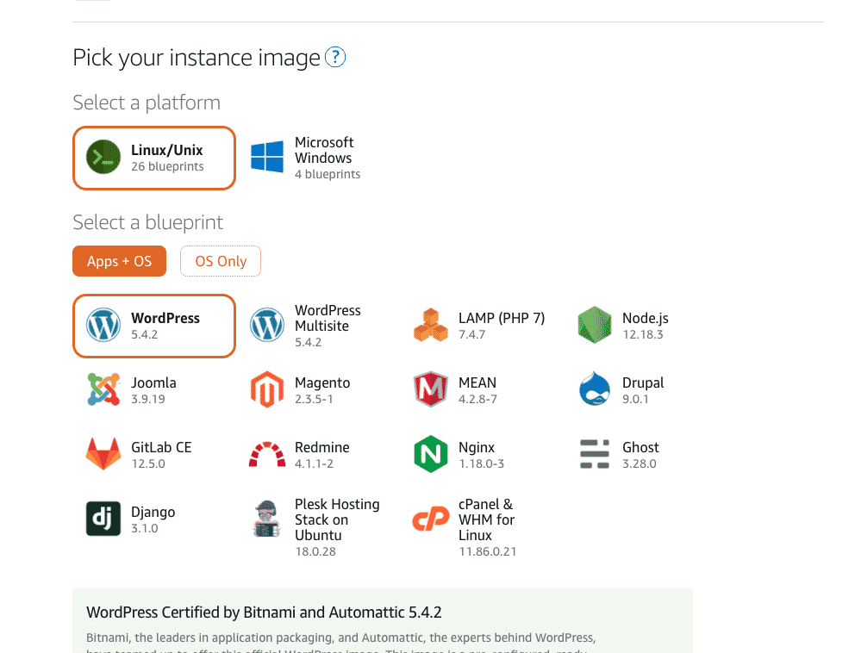Click the Drupal version 9.0.1
This screenshot has width=855, height=653.
point(636,399)
